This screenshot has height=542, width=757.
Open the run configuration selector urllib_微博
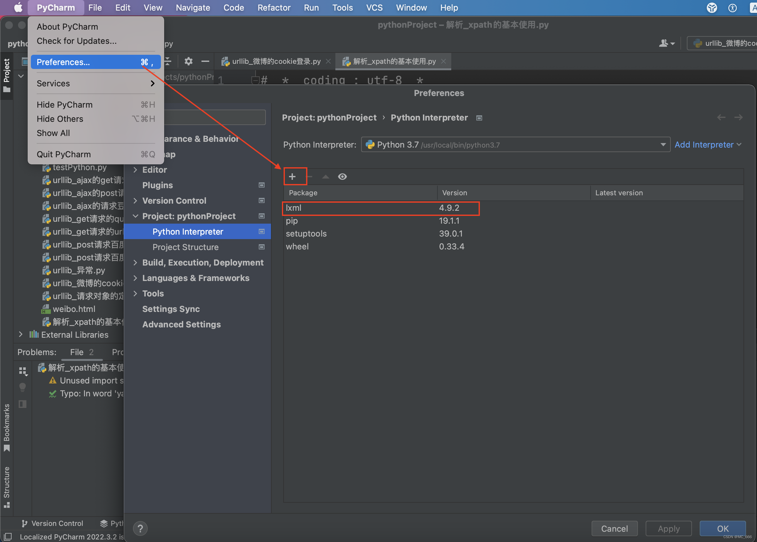click(723, 44)
